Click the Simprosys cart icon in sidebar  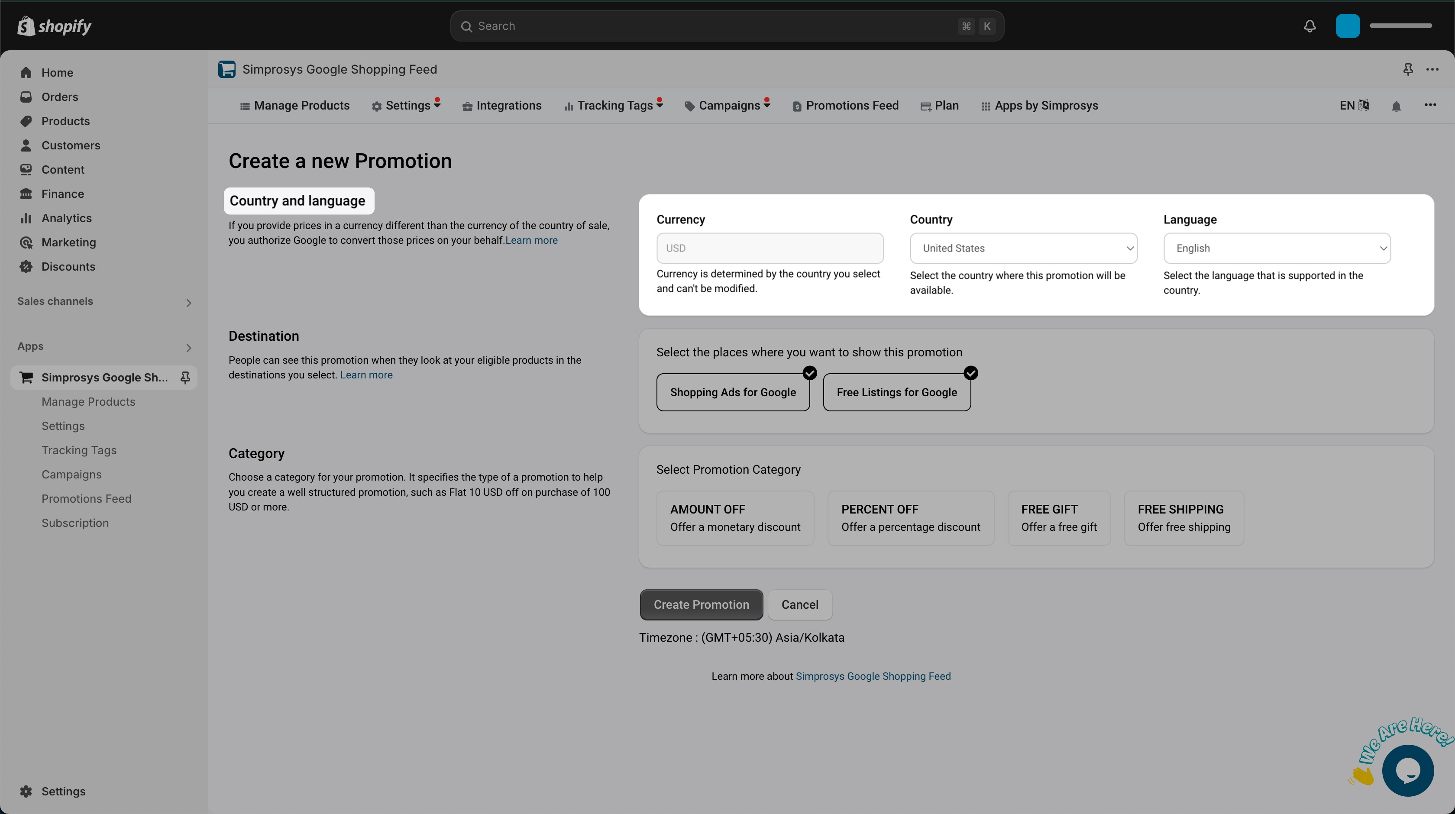click(26, 378)
